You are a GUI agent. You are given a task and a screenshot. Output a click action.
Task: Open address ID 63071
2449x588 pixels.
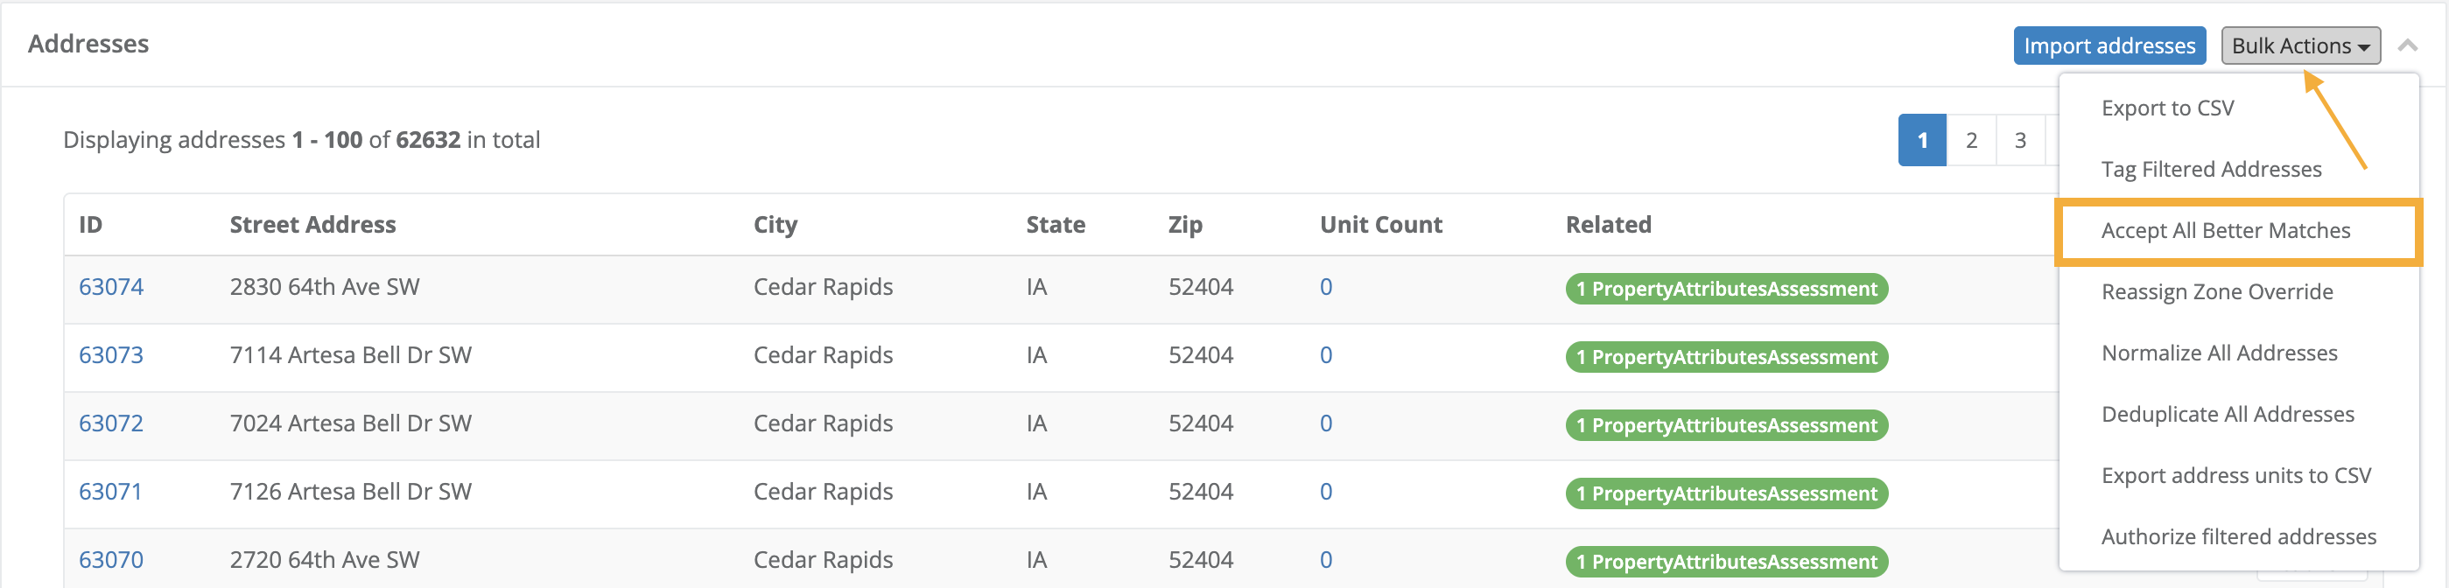tap(110, 492)
